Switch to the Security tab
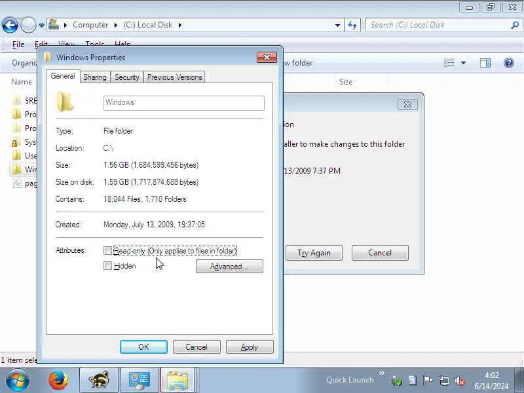 click(x=127, y=77)
